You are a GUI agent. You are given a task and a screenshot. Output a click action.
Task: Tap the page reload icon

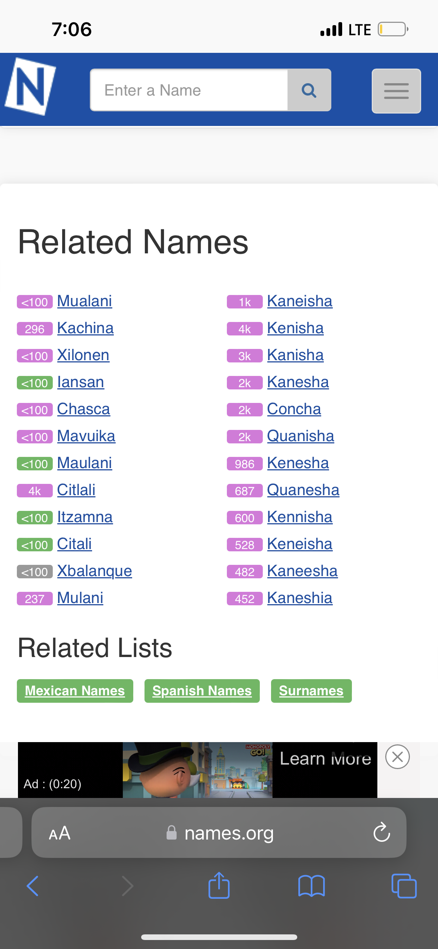pos(381,833)
